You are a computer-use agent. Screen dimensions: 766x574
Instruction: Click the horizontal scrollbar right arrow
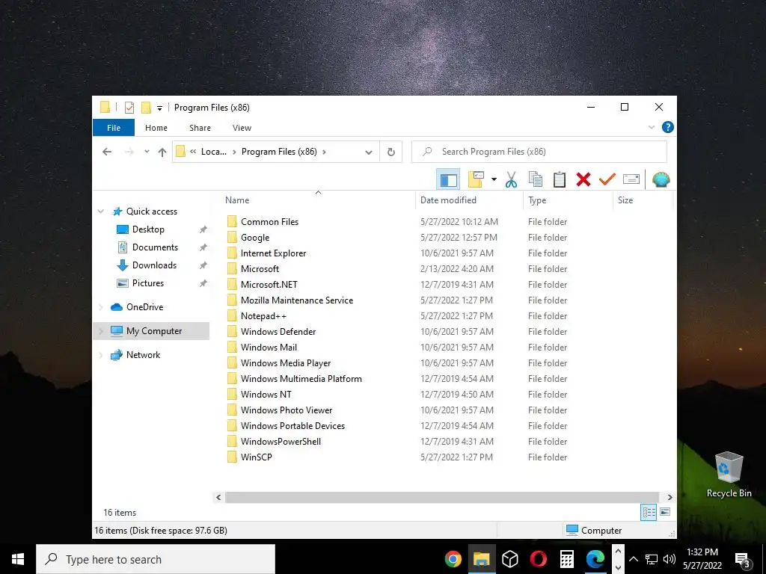670,497
